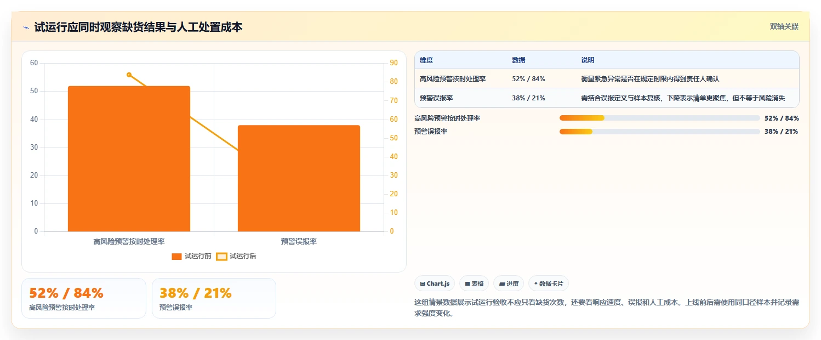Screen dimensions: 821x340
Task: Click table cell 预警误报率
Action: pyautogui.click(x=436, y=98)
